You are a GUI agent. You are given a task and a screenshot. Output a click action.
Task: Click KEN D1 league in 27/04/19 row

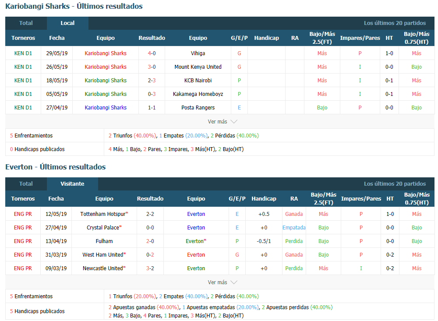coord(23,108)
